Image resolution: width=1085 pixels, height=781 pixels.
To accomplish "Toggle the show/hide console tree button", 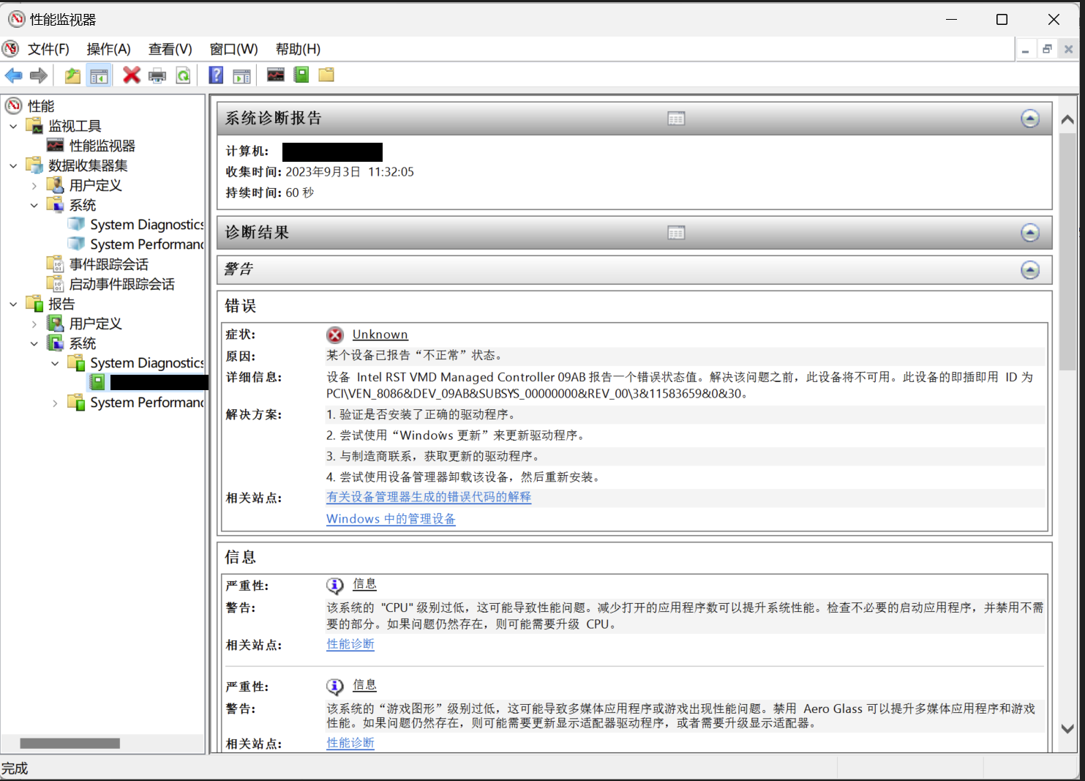I will [x=99, y=75].
